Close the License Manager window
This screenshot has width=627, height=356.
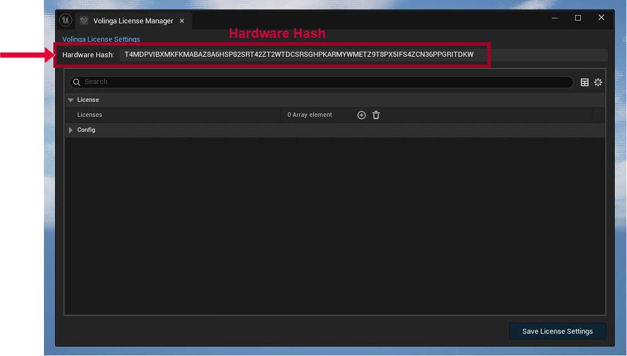click(601, 18)
